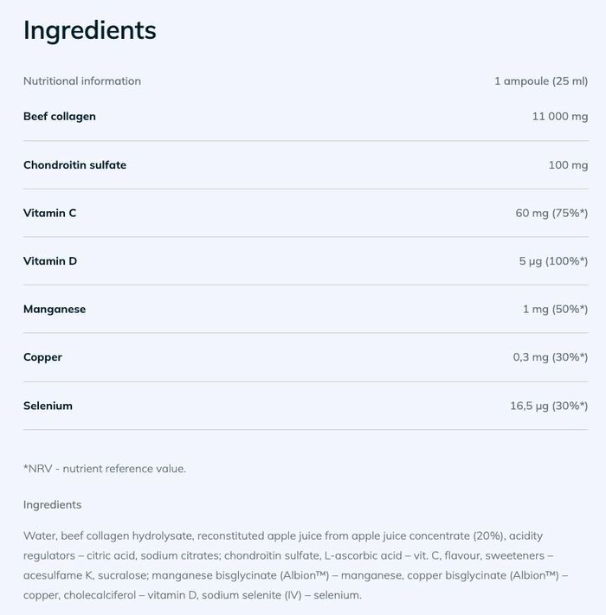Click the 100 mg chondroitin value
This screenshot has width=606, height=615.
tap(568, 165)
